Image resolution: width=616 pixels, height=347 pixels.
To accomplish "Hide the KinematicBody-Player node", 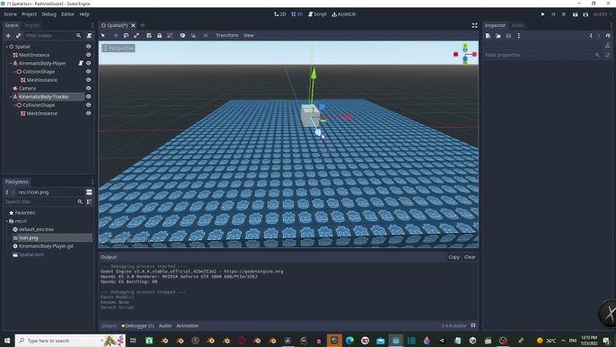I will 88,63.
